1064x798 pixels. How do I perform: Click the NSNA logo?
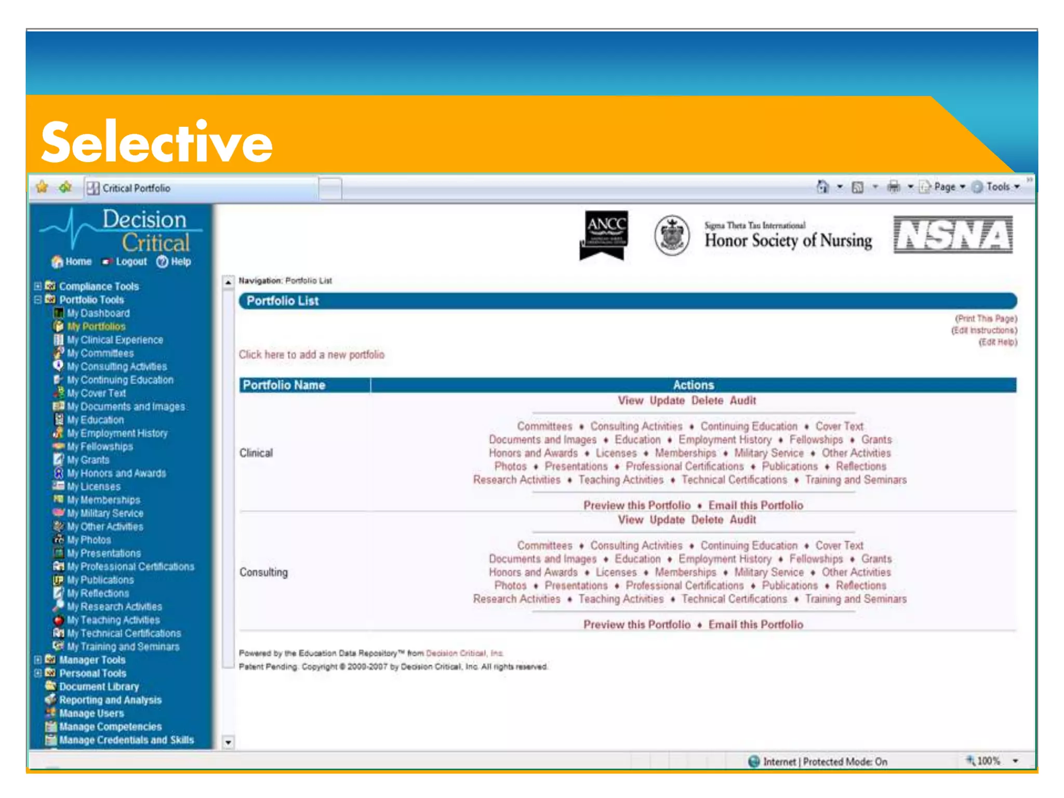pos(953,235)
